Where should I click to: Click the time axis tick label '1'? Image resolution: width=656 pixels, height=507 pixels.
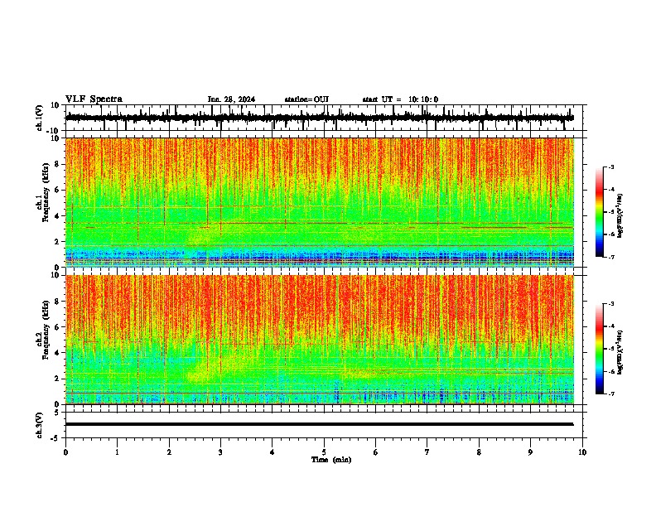117,452
